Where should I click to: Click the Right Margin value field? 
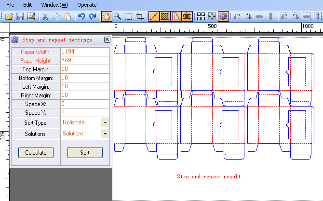pyautogui.click(x=85, y=95)
